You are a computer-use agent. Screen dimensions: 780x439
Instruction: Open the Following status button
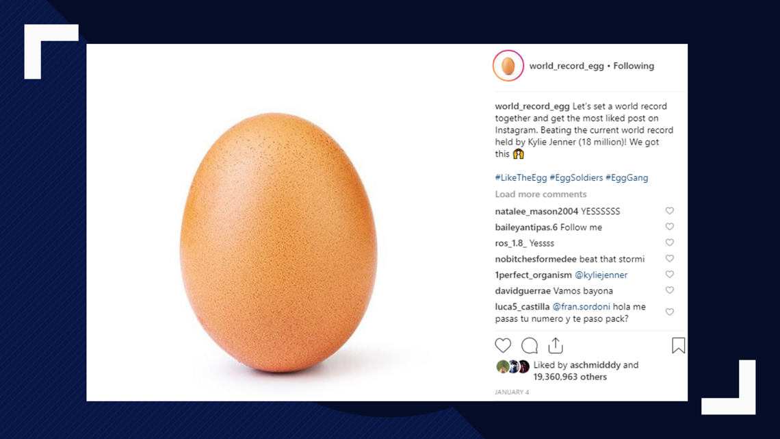point(634,66)
